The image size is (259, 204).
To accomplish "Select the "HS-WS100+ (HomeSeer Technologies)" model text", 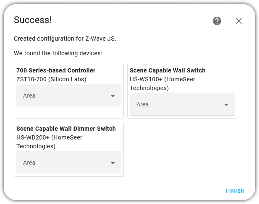I will 162,84.
